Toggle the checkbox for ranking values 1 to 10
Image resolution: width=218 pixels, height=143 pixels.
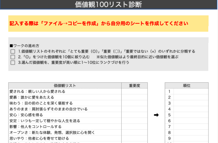13,63
